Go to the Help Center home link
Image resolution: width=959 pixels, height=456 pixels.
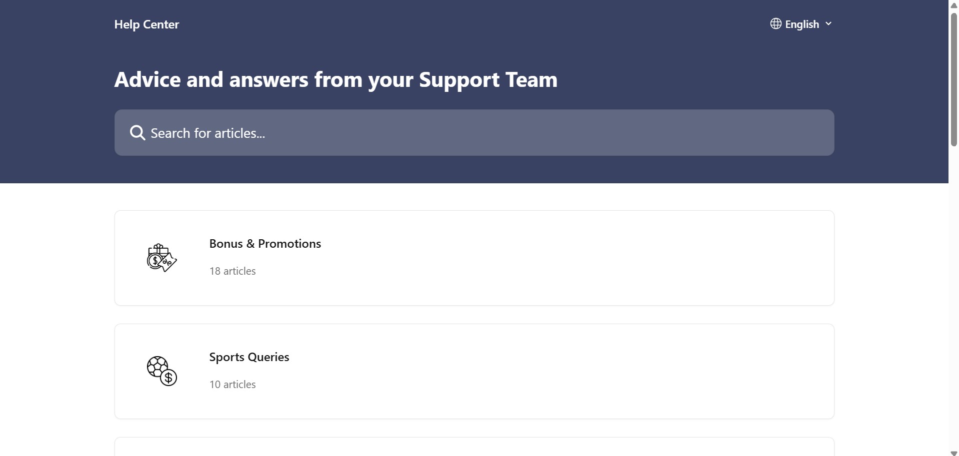coord(146,24)
